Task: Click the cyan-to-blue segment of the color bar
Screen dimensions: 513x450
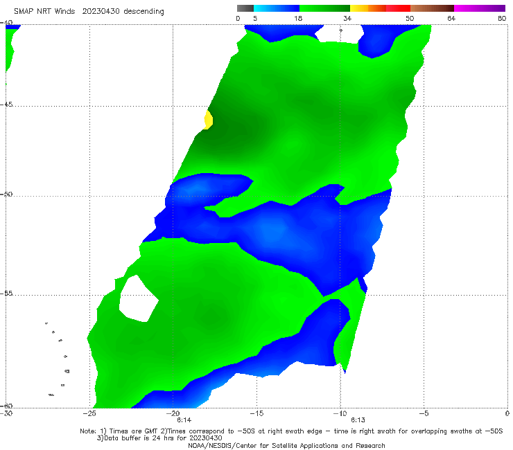Action: 277,8
